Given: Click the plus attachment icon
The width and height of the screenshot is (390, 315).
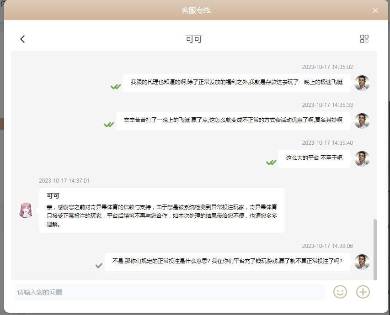Looking at the screenshot, I should pyautogui.click(x=363, y=292).
